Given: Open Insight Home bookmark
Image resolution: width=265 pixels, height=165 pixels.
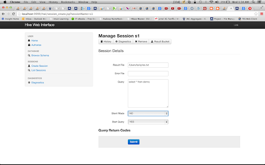Looking at the screenshot, I should pos(10,19).
